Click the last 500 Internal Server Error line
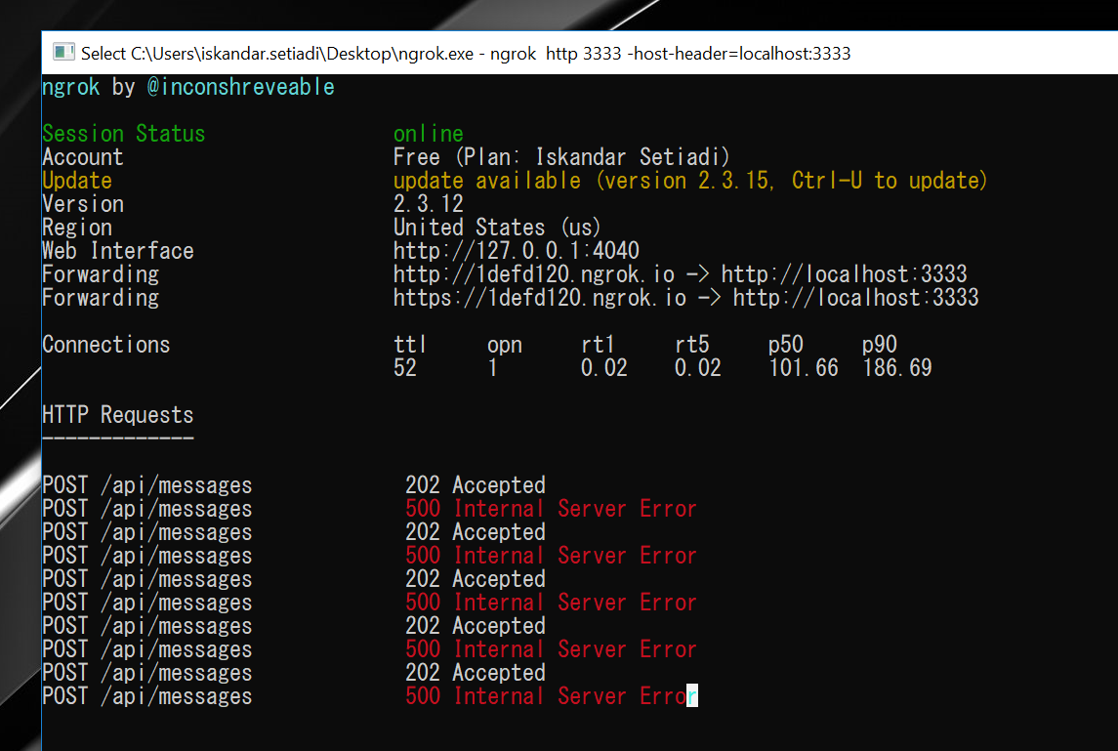This screenshot has width=1118, height=751. point(551,696)
